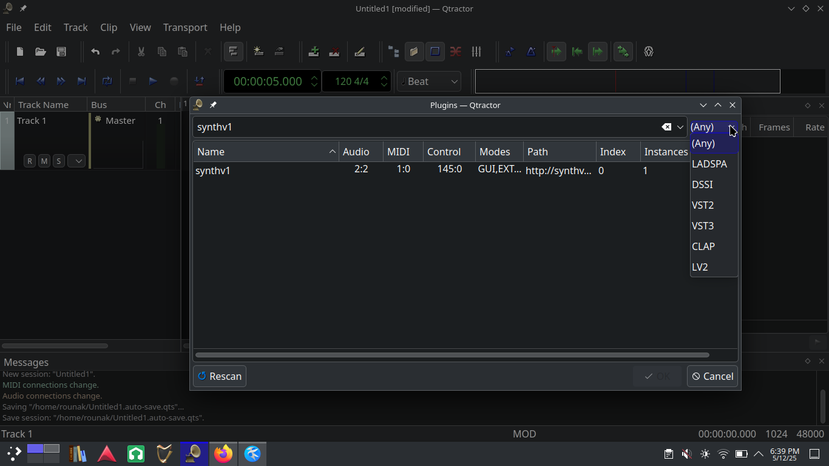Viewport: 829px width, 466px height.
Task: Pick LV2 from plugin type list
Action: (714, 267)
